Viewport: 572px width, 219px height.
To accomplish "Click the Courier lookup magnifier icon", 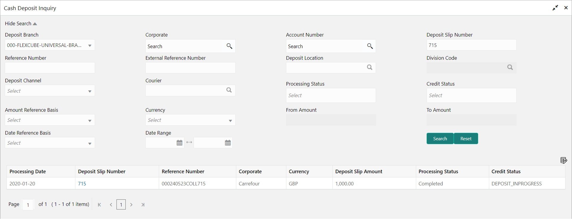I will (x=229, y=90).
